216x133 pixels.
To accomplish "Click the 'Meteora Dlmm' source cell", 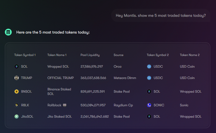I will click(x=125, y=78).
